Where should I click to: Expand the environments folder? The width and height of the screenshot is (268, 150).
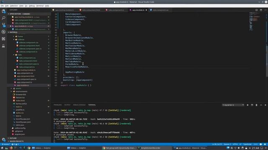(x=21, y=92)
